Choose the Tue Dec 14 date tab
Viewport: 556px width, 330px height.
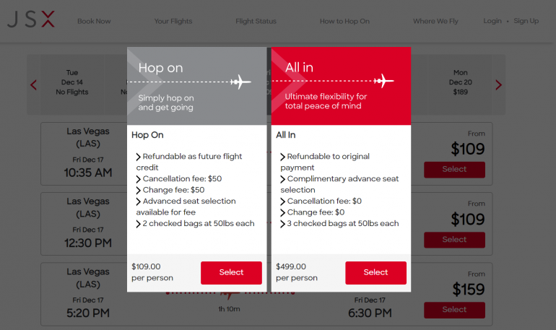click(72, 82)
